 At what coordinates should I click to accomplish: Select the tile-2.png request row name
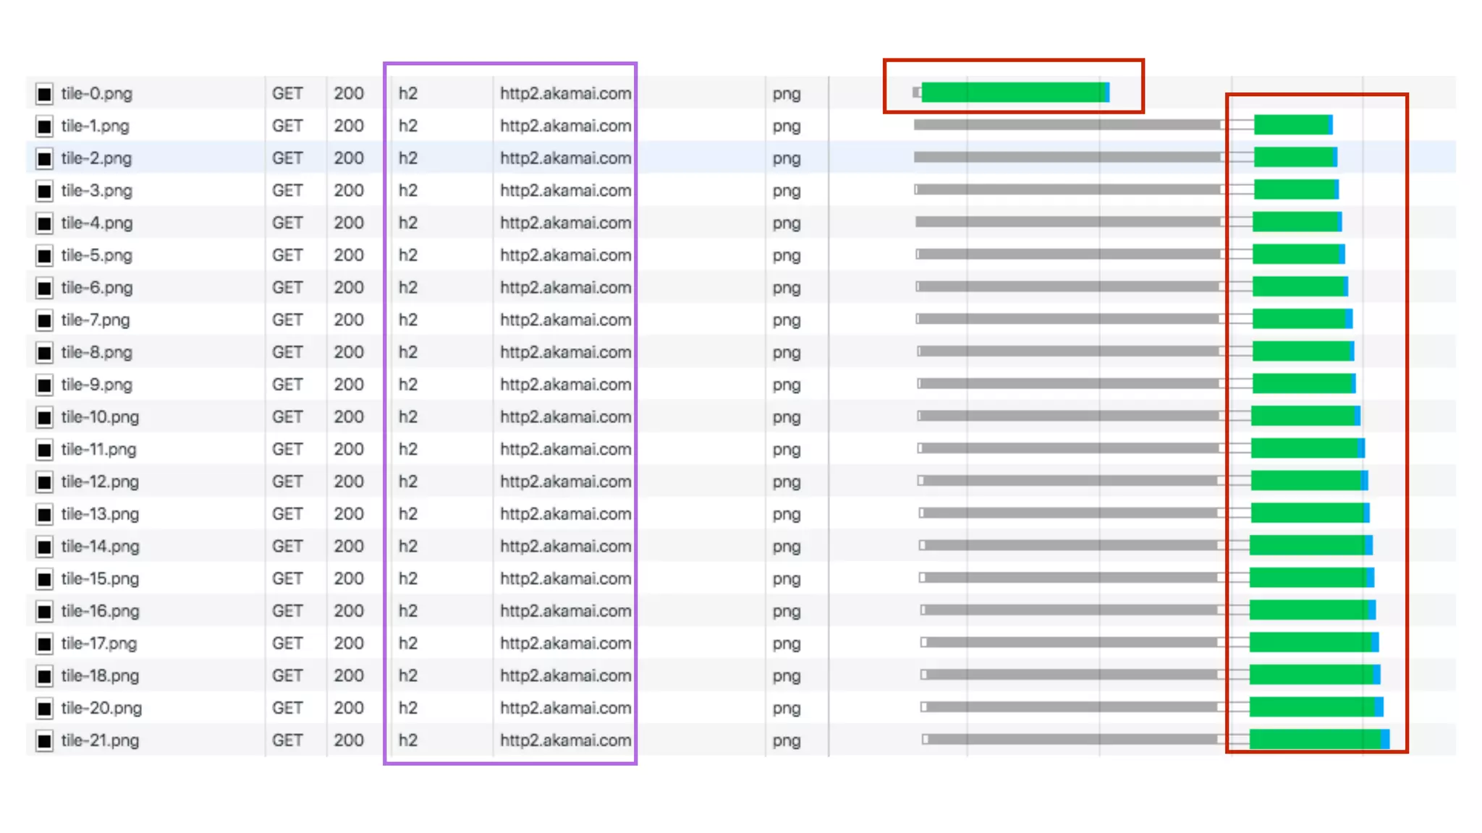[96, 158]
